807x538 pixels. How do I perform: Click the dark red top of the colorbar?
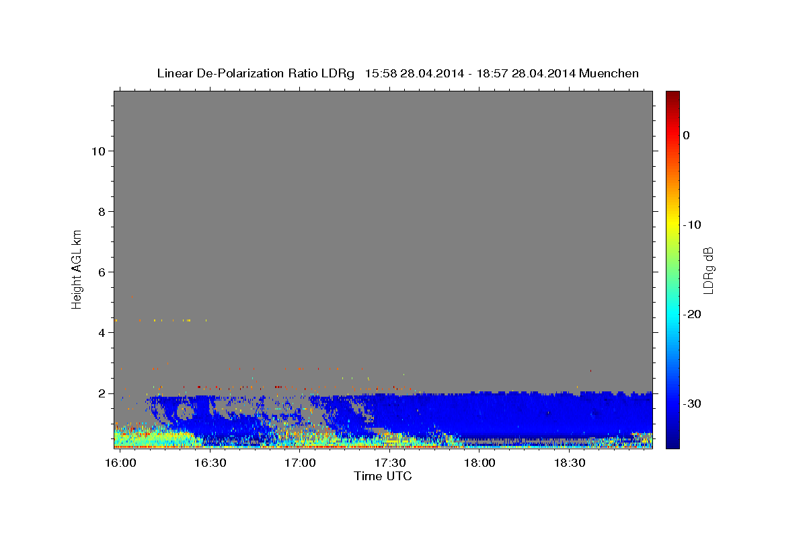pyautogui.click(x=672, y=96)
